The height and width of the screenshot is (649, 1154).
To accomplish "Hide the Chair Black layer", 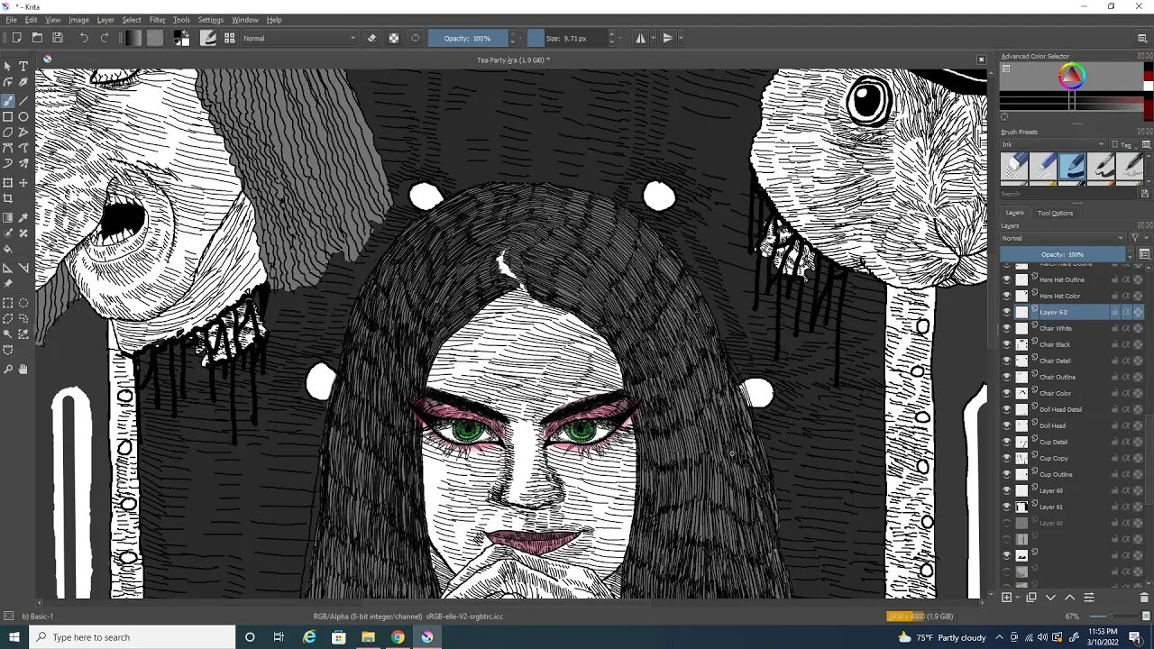I will pos(1007,344).
